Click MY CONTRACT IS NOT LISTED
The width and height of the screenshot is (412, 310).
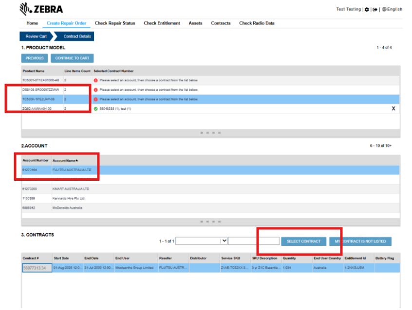click(360, 241)
